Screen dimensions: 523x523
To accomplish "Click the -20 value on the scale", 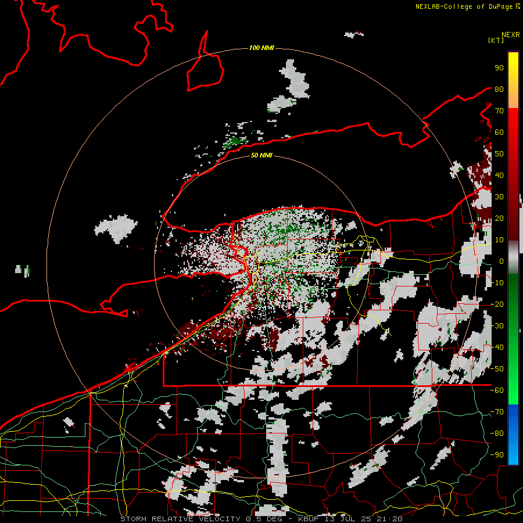I will coord(497,304).
